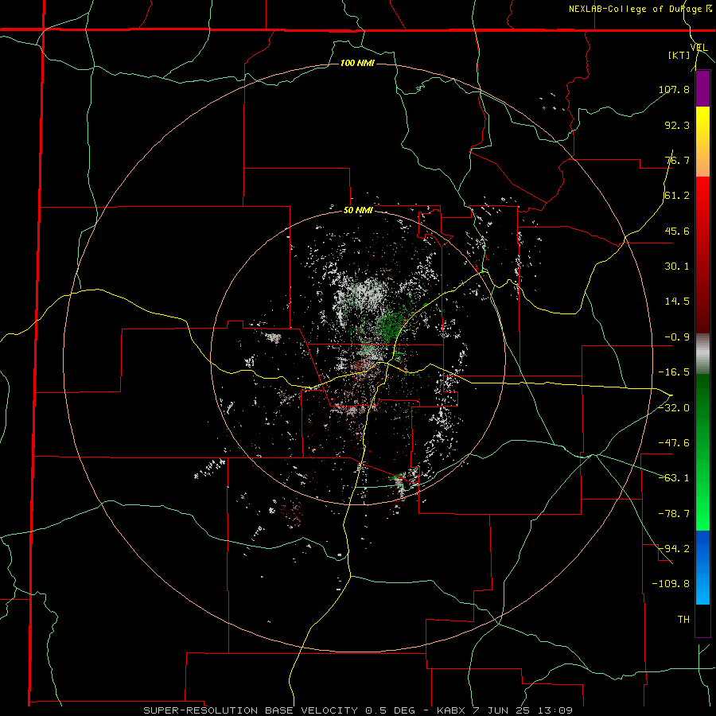The width and height of the screenshot is (716, 716).
Task: Click the -109.8 velocity scale value
Action: point(671,584)
